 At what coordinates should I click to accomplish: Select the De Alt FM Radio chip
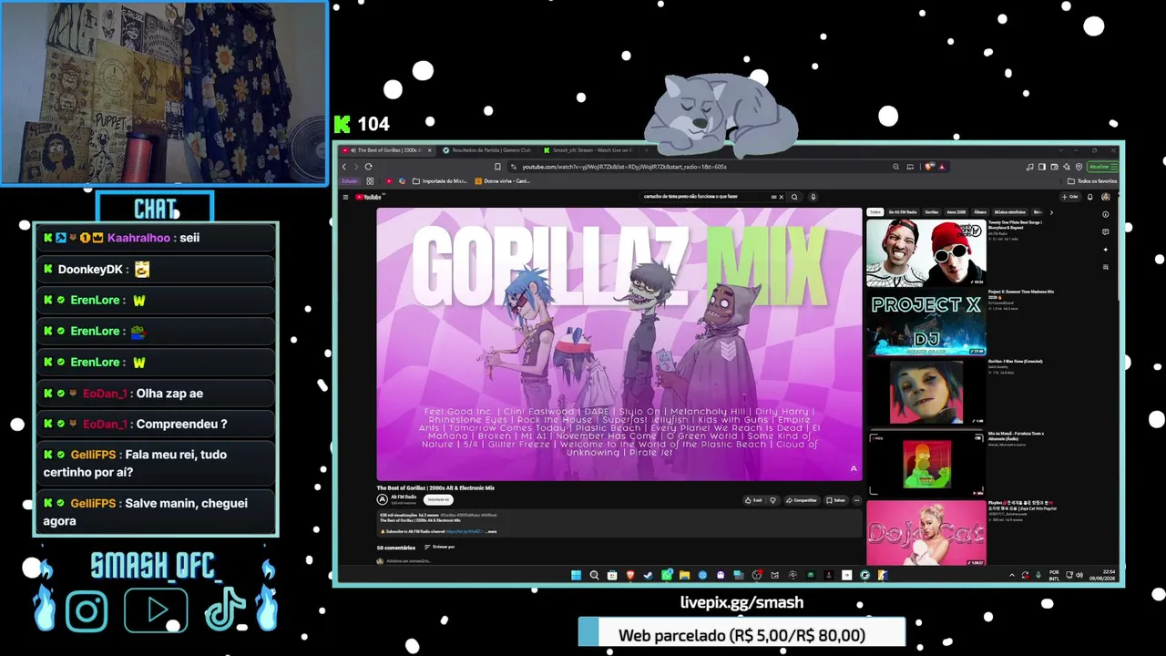pos(903,212)
